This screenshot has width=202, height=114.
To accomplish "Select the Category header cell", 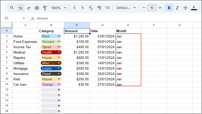I will click(51, 31).
